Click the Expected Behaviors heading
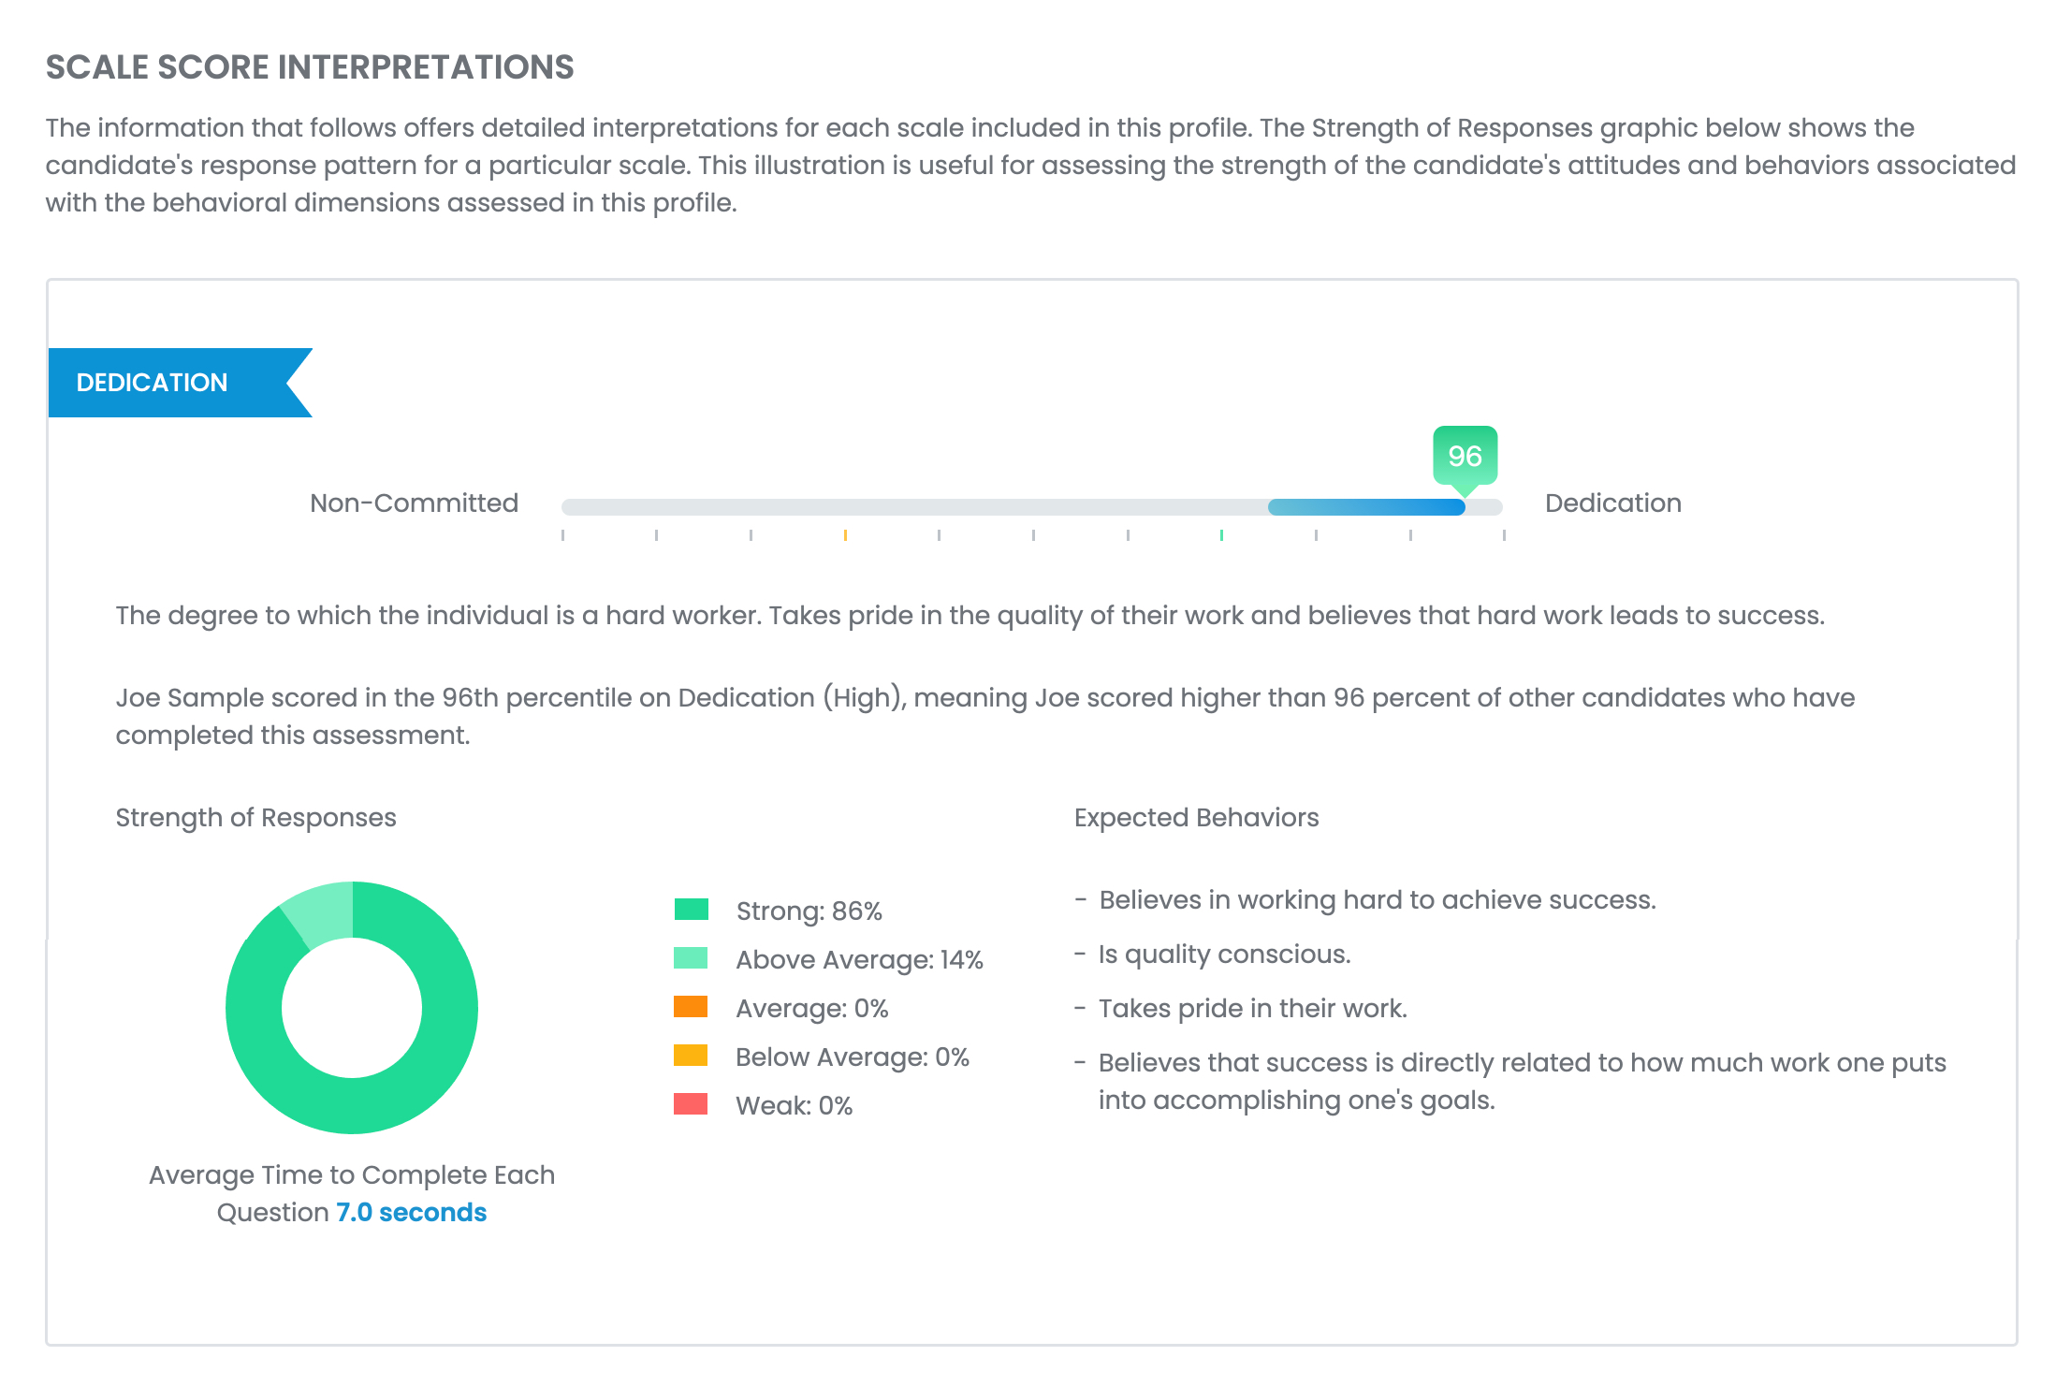Image resolution: width=2056 pixels, height=1385 pixels. click(1196, 818)
